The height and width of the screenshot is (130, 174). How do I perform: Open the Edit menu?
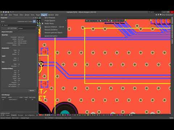[6, 15]
